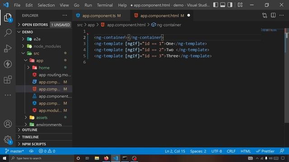The height and width of the screenshot is (162, 289).
Task: Open the Explorer view in activity bar
Action: pos(8,18)
